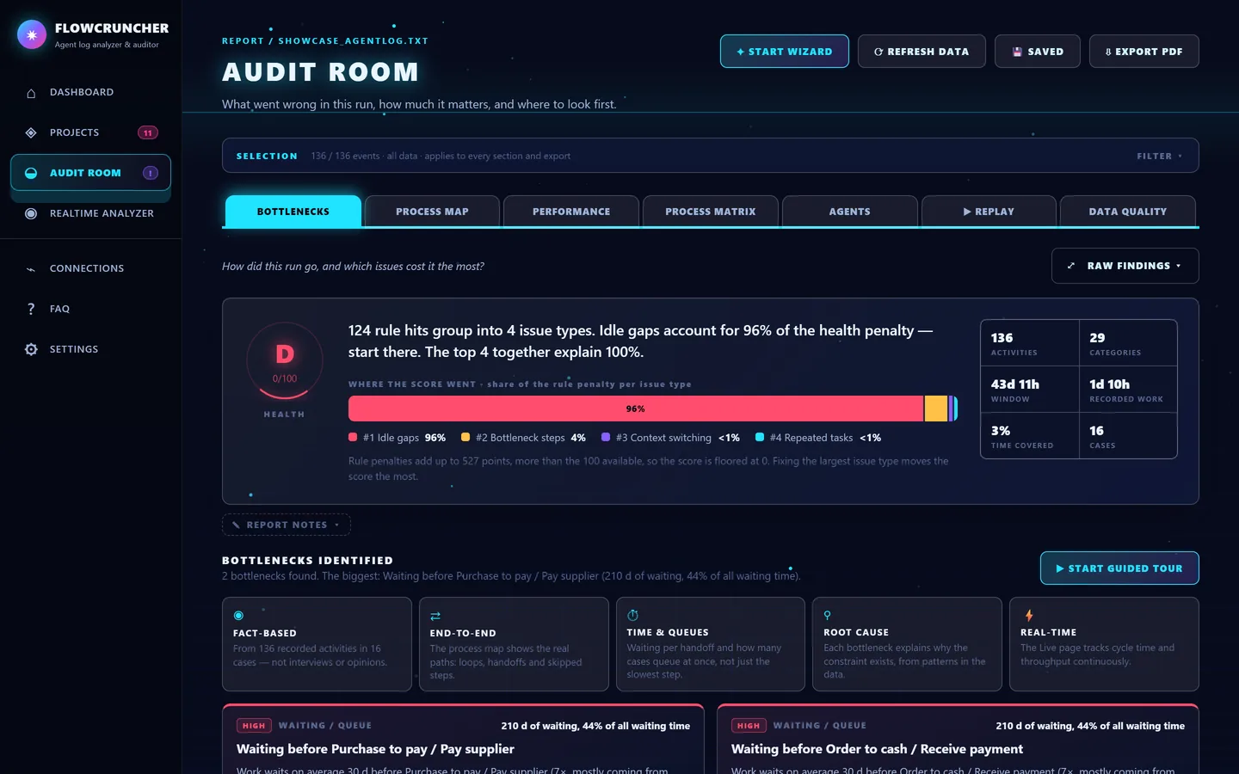Click the End-to-End arrows icon

point(435,616)
